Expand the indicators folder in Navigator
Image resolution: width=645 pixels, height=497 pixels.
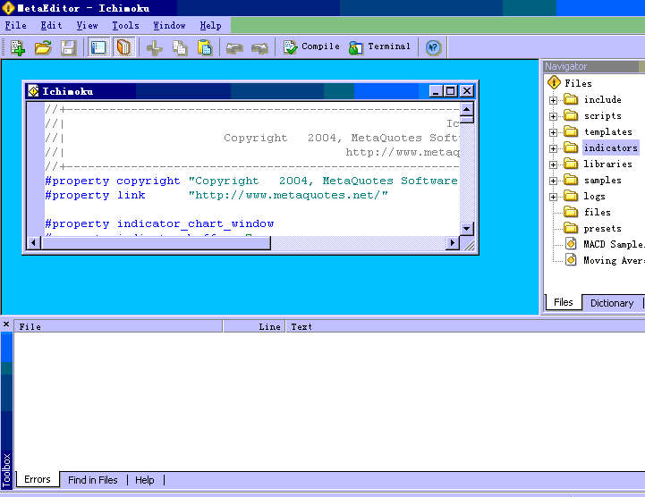click(554, 148)
